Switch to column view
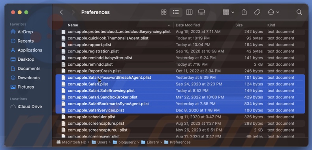 coord(189,12)
